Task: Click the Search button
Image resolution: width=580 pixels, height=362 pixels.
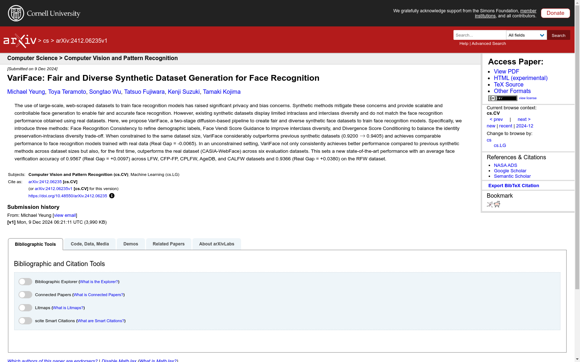Action: 559,35
